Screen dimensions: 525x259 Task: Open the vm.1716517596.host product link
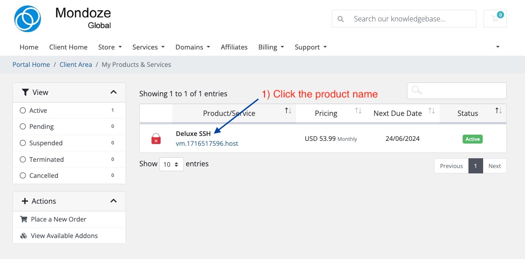point(208,143)
